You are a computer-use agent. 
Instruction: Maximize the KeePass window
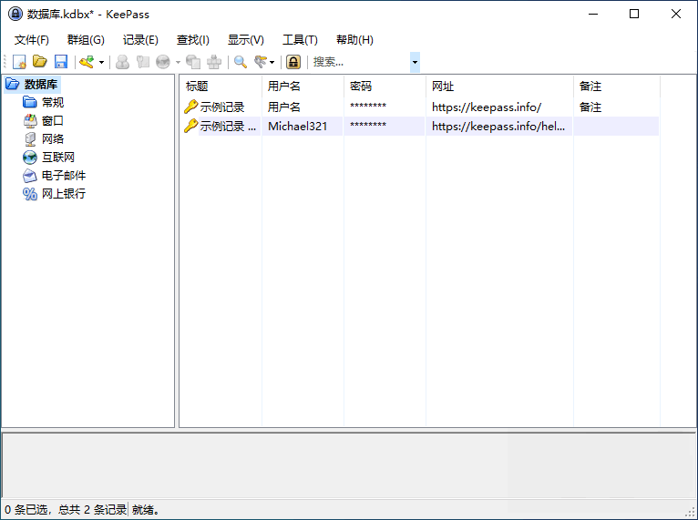(x=634, y=14)
